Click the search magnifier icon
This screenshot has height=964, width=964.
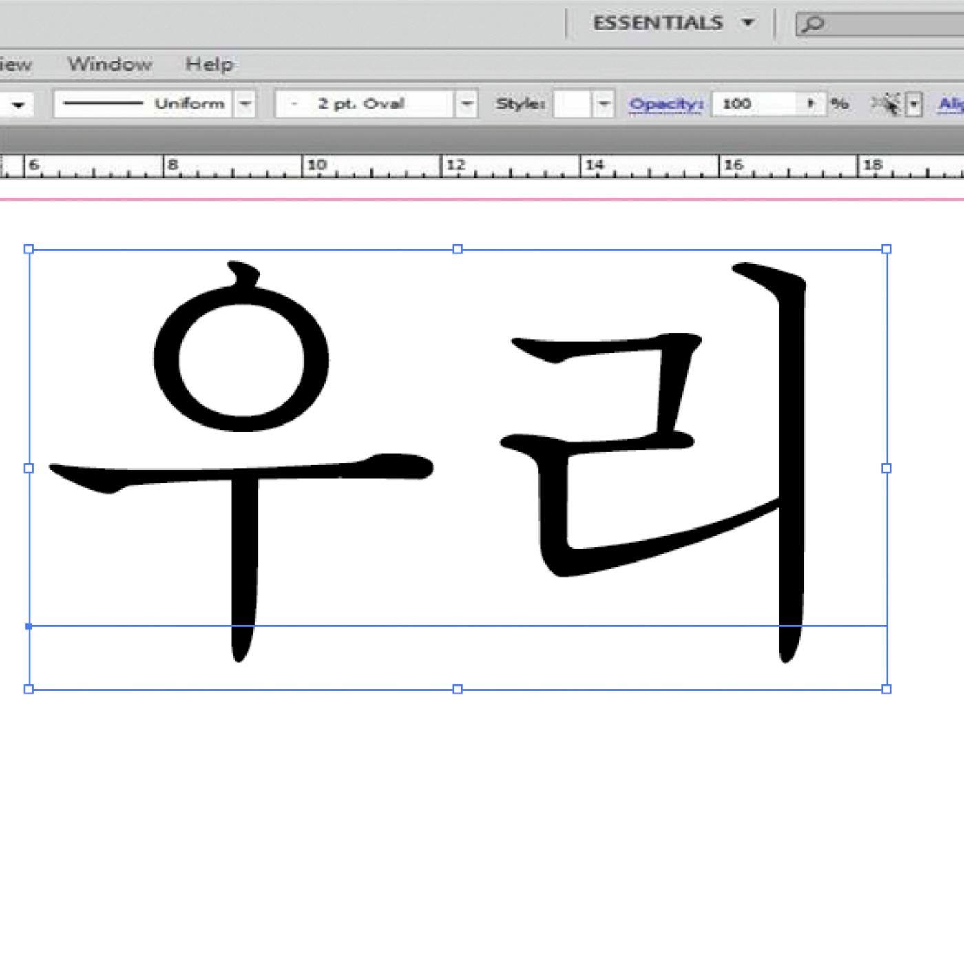tap(813, 25)
